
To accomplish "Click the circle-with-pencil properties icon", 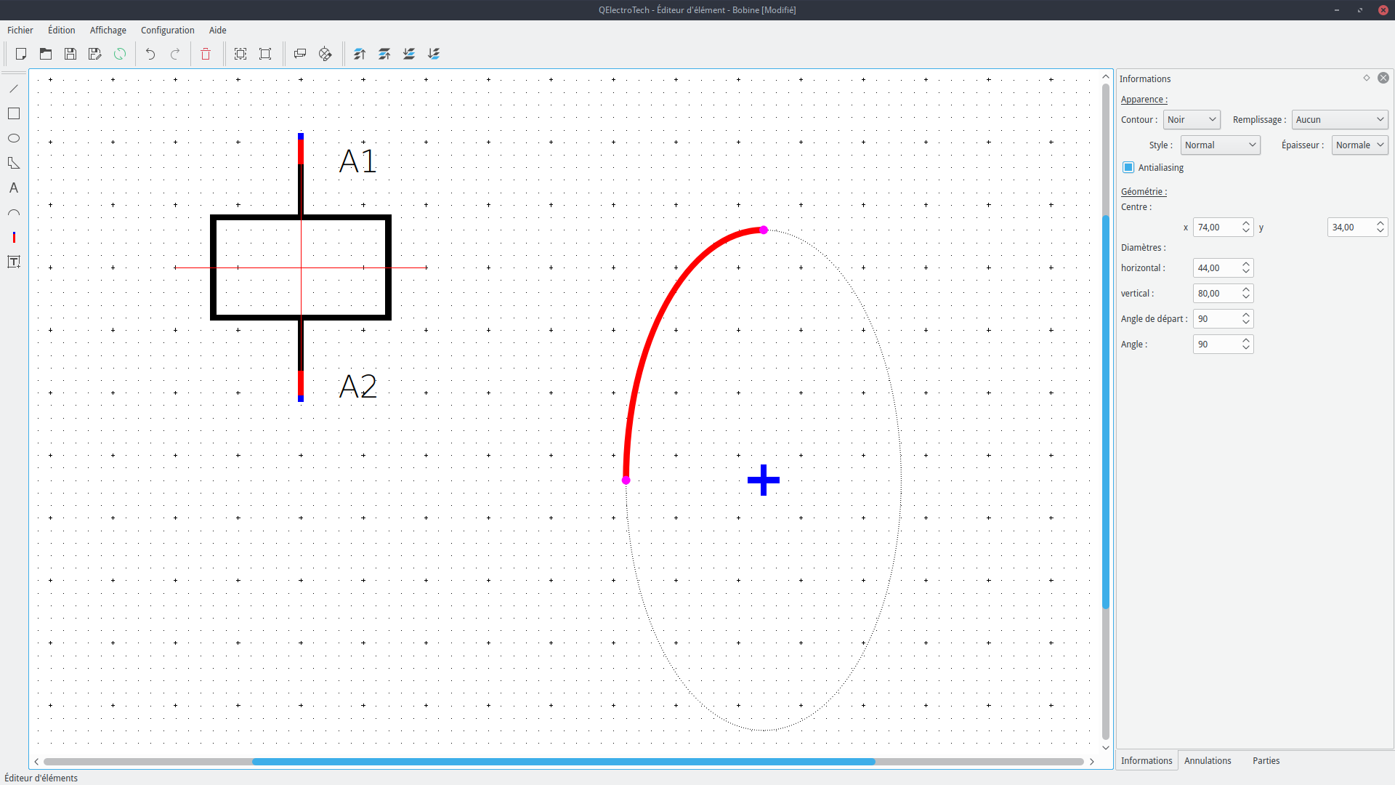I will pyautogui.click(x=325, y=54).
